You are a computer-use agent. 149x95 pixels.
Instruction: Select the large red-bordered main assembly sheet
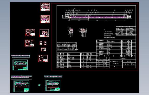(95, 37)
